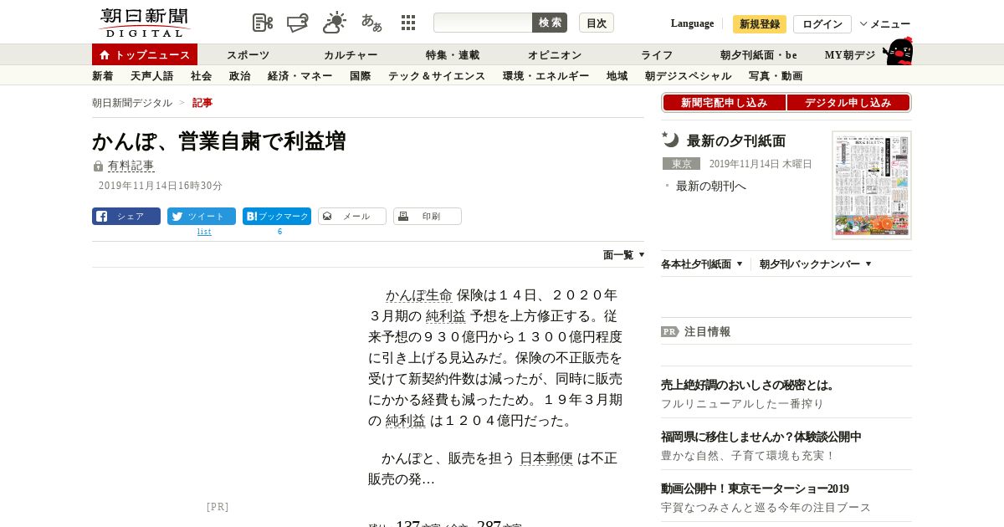Screen dimensions: 1004x527
Task: Click デジタル申し込み button
Action: tap(848, 102)
